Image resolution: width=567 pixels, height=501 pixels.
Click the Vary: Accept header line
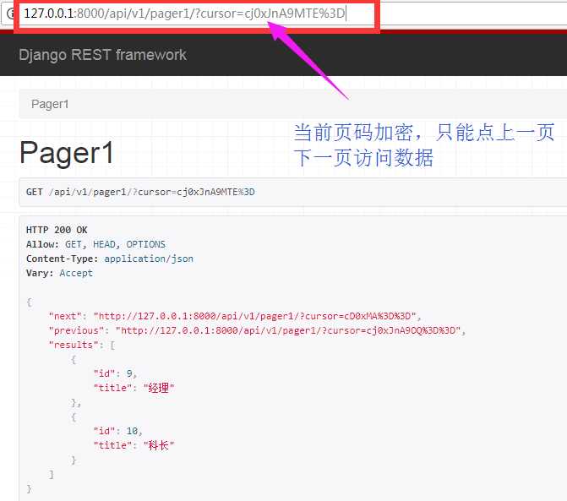(x=59, y=273)
